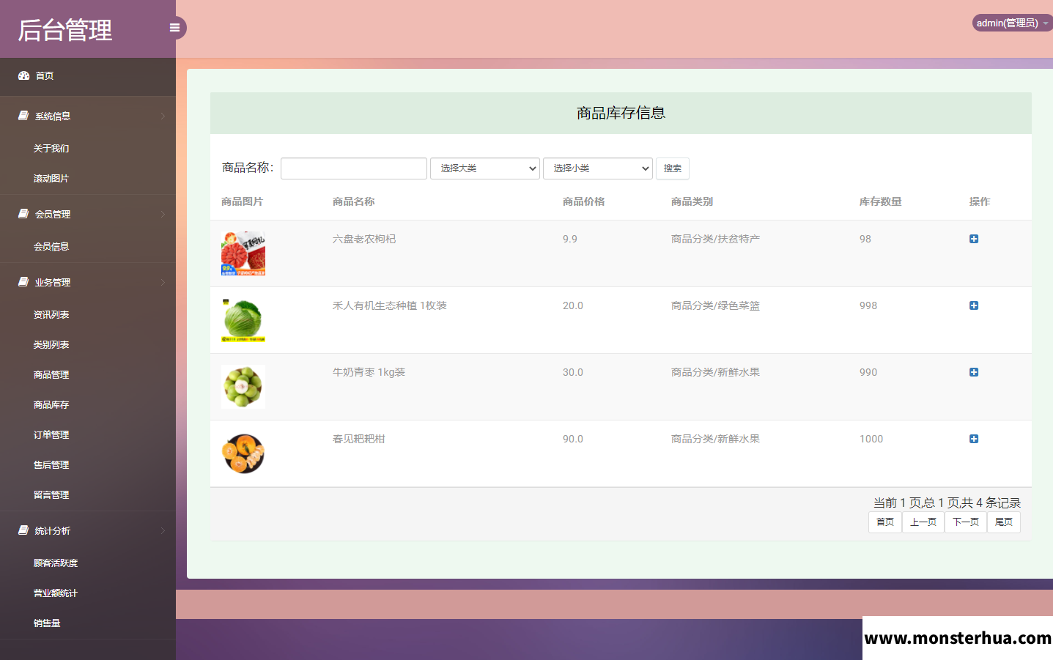Click the 后台管理 logo title

pos(65,30)
